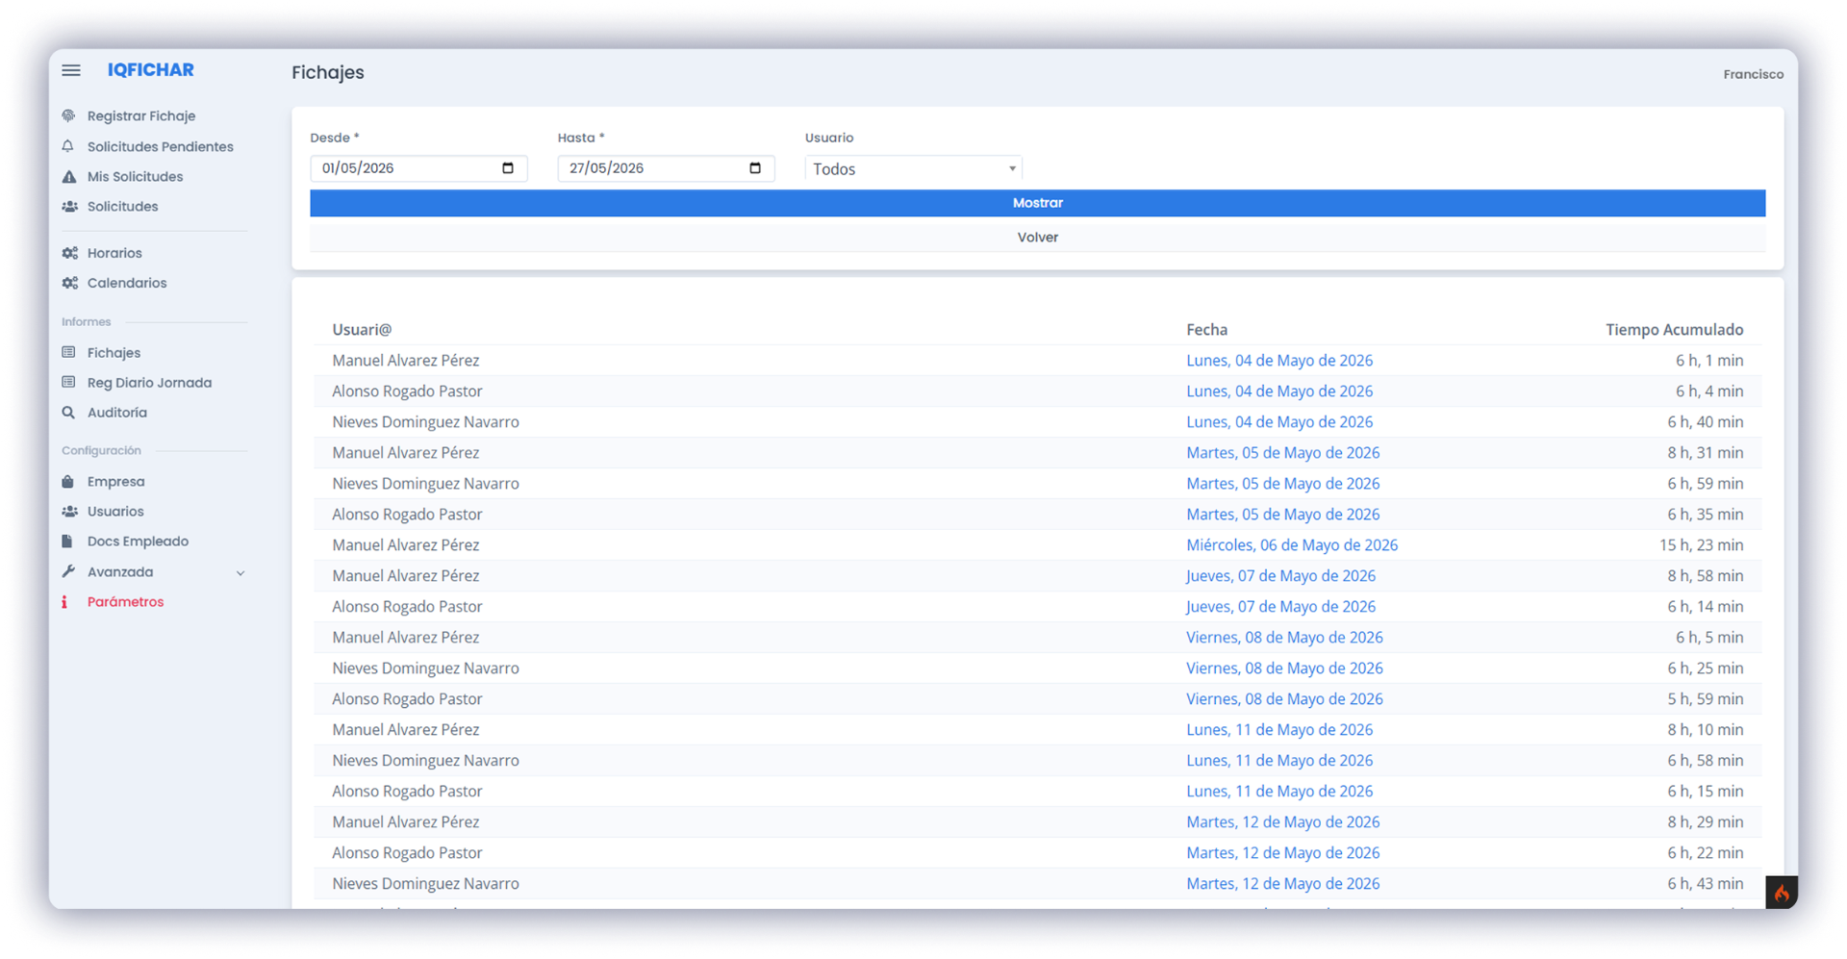
Task: Open the Usuario Todos dropdown
Action: click(x=913, y=168)
